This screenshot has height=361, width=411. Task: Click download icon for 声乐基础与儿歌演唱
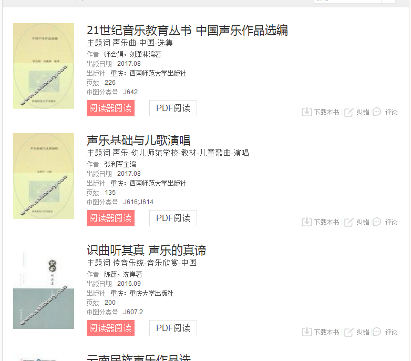tap(307, 222)
